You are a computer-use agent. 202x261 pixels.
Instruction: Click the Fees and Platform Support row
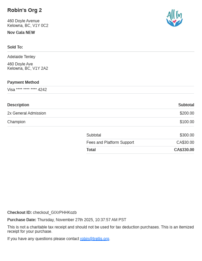point(110,142)
